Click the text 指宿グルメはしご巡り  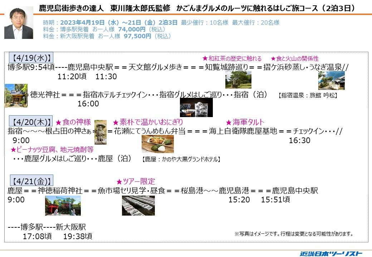[x=191, y=95]
